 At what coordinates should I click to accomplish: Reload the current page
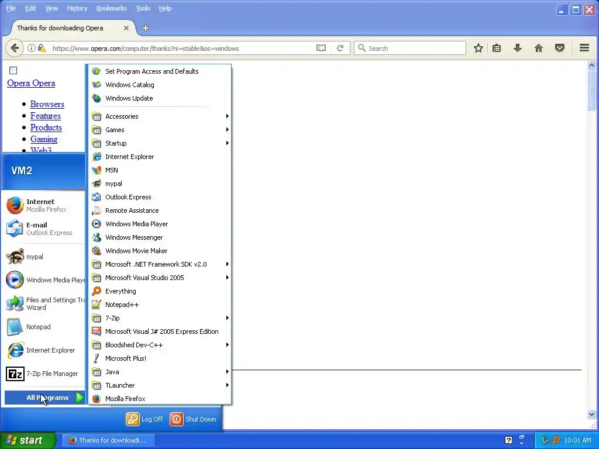[340, 48]
